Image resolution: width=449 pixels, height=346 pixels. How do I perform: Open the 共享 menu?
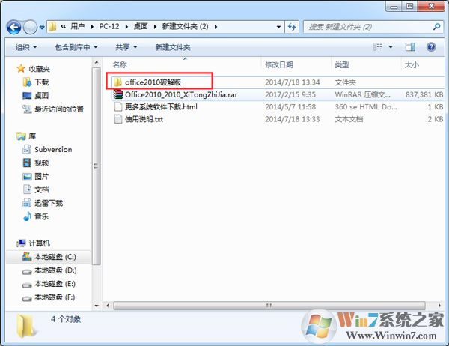[x=126, y=47]
